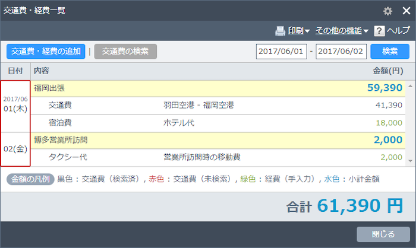Image resolution: width=416 pixels, height=248 pixels.
Task: Close the expense list window
Action: click(x=406, y=11)
